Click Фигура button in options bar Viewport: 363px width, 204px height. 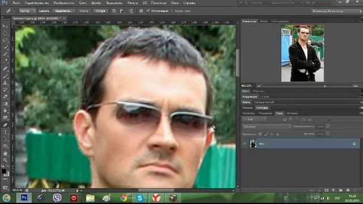tap(100, 11)
